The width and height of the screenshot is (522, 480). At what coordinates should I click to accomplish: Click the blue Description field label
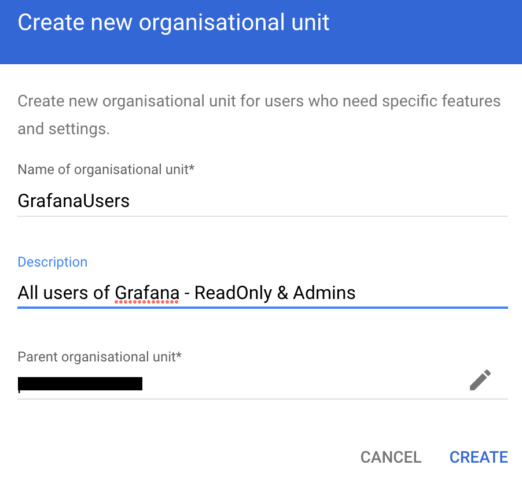(x=52, y=262)
